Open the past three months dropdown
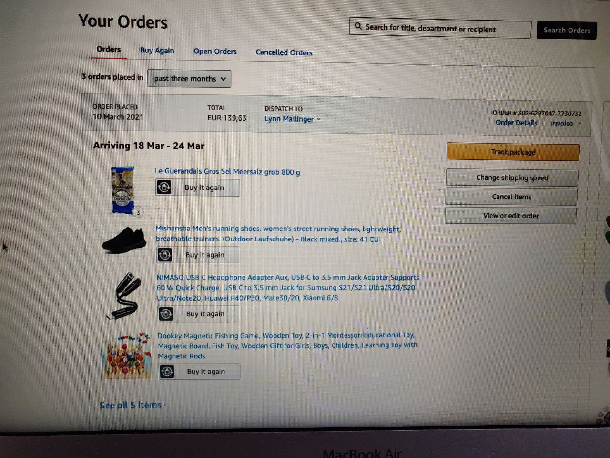 coord(189,79)
